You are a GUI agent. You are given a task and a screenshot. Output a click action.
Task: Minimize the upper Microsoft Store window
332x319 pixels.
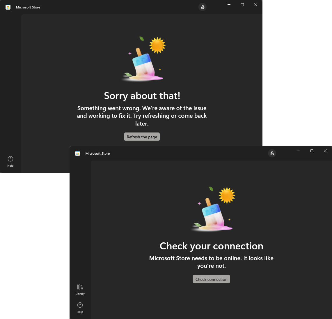[x=229, y=5]
